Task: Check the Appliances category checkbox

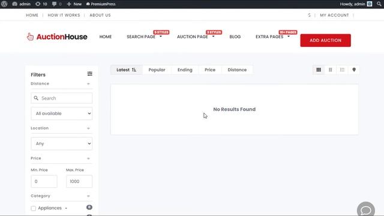Action: coord(34,208)
